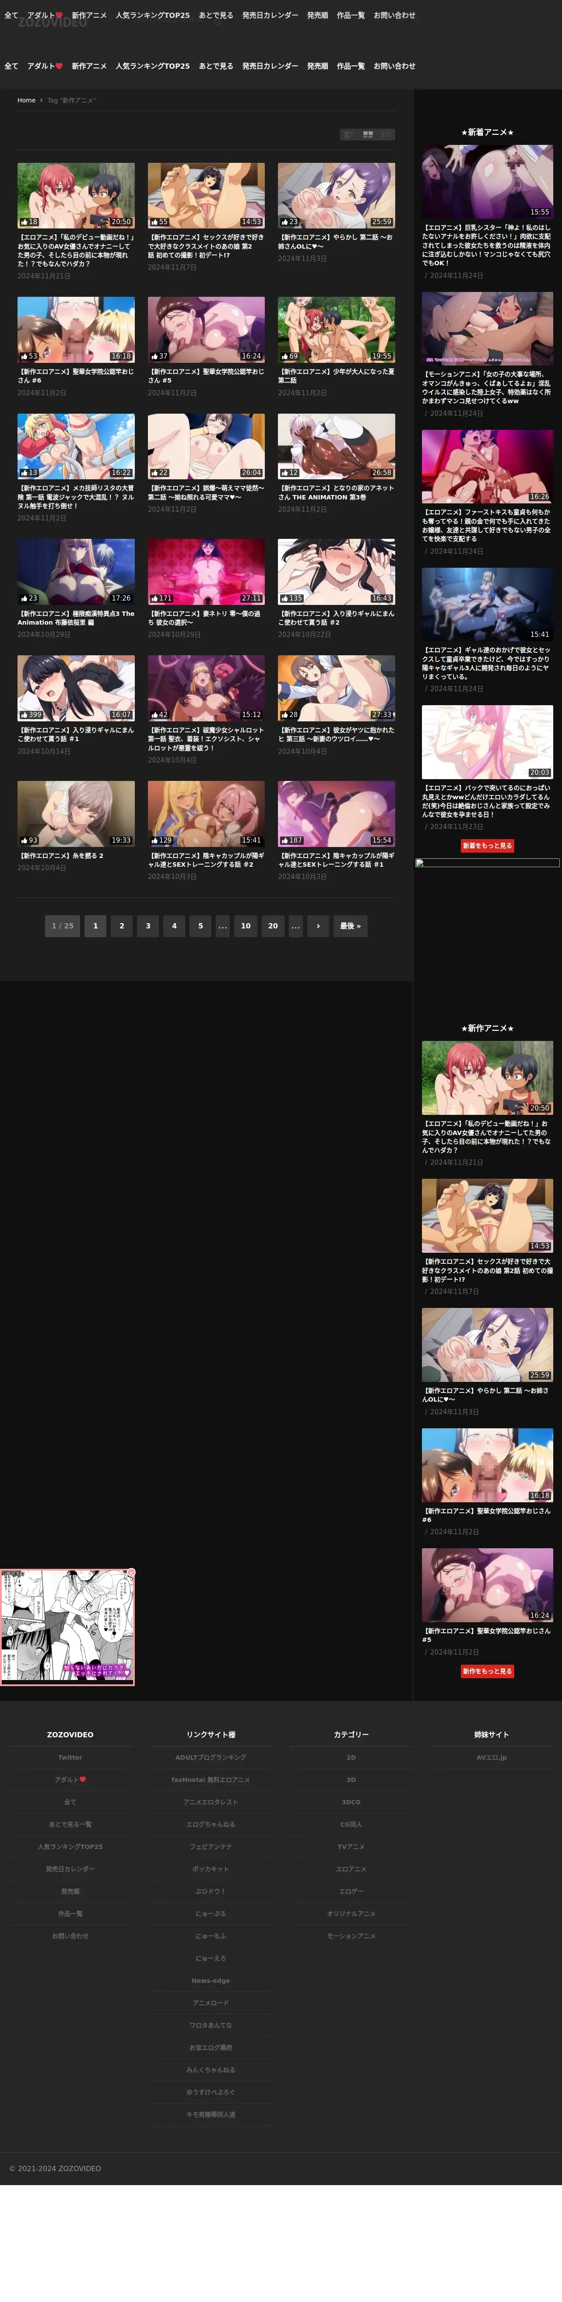Click the thumbs-up icon showing 93 likes
The width and height of the screenshot is (562, 2302).
pyautogui.click(x=24, y=840)
